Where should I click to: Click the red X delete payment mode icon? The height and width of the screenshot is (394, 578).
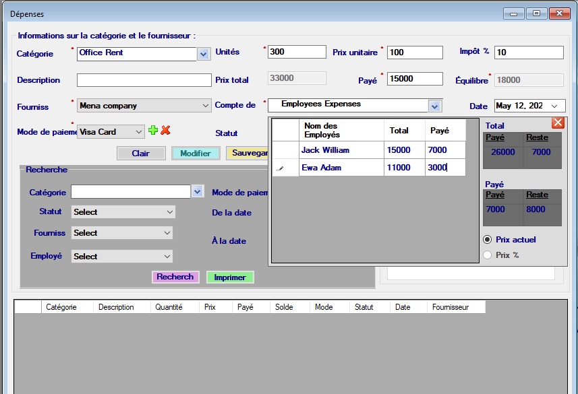click(165, 131)
